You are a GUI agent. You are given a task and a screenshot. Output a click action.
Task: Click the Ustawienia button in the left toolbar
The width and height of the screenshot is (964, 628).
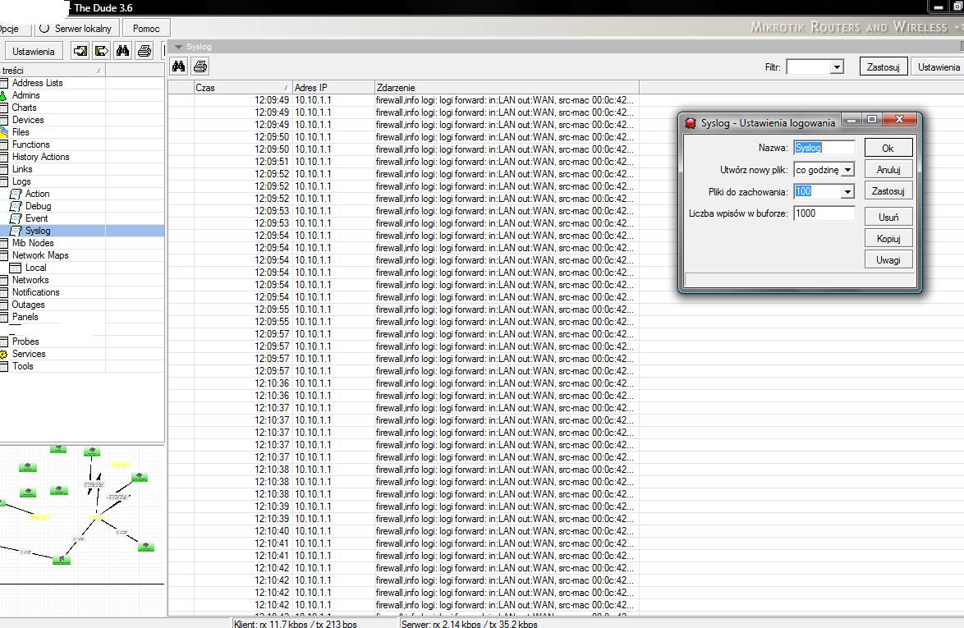coord(33,51)
